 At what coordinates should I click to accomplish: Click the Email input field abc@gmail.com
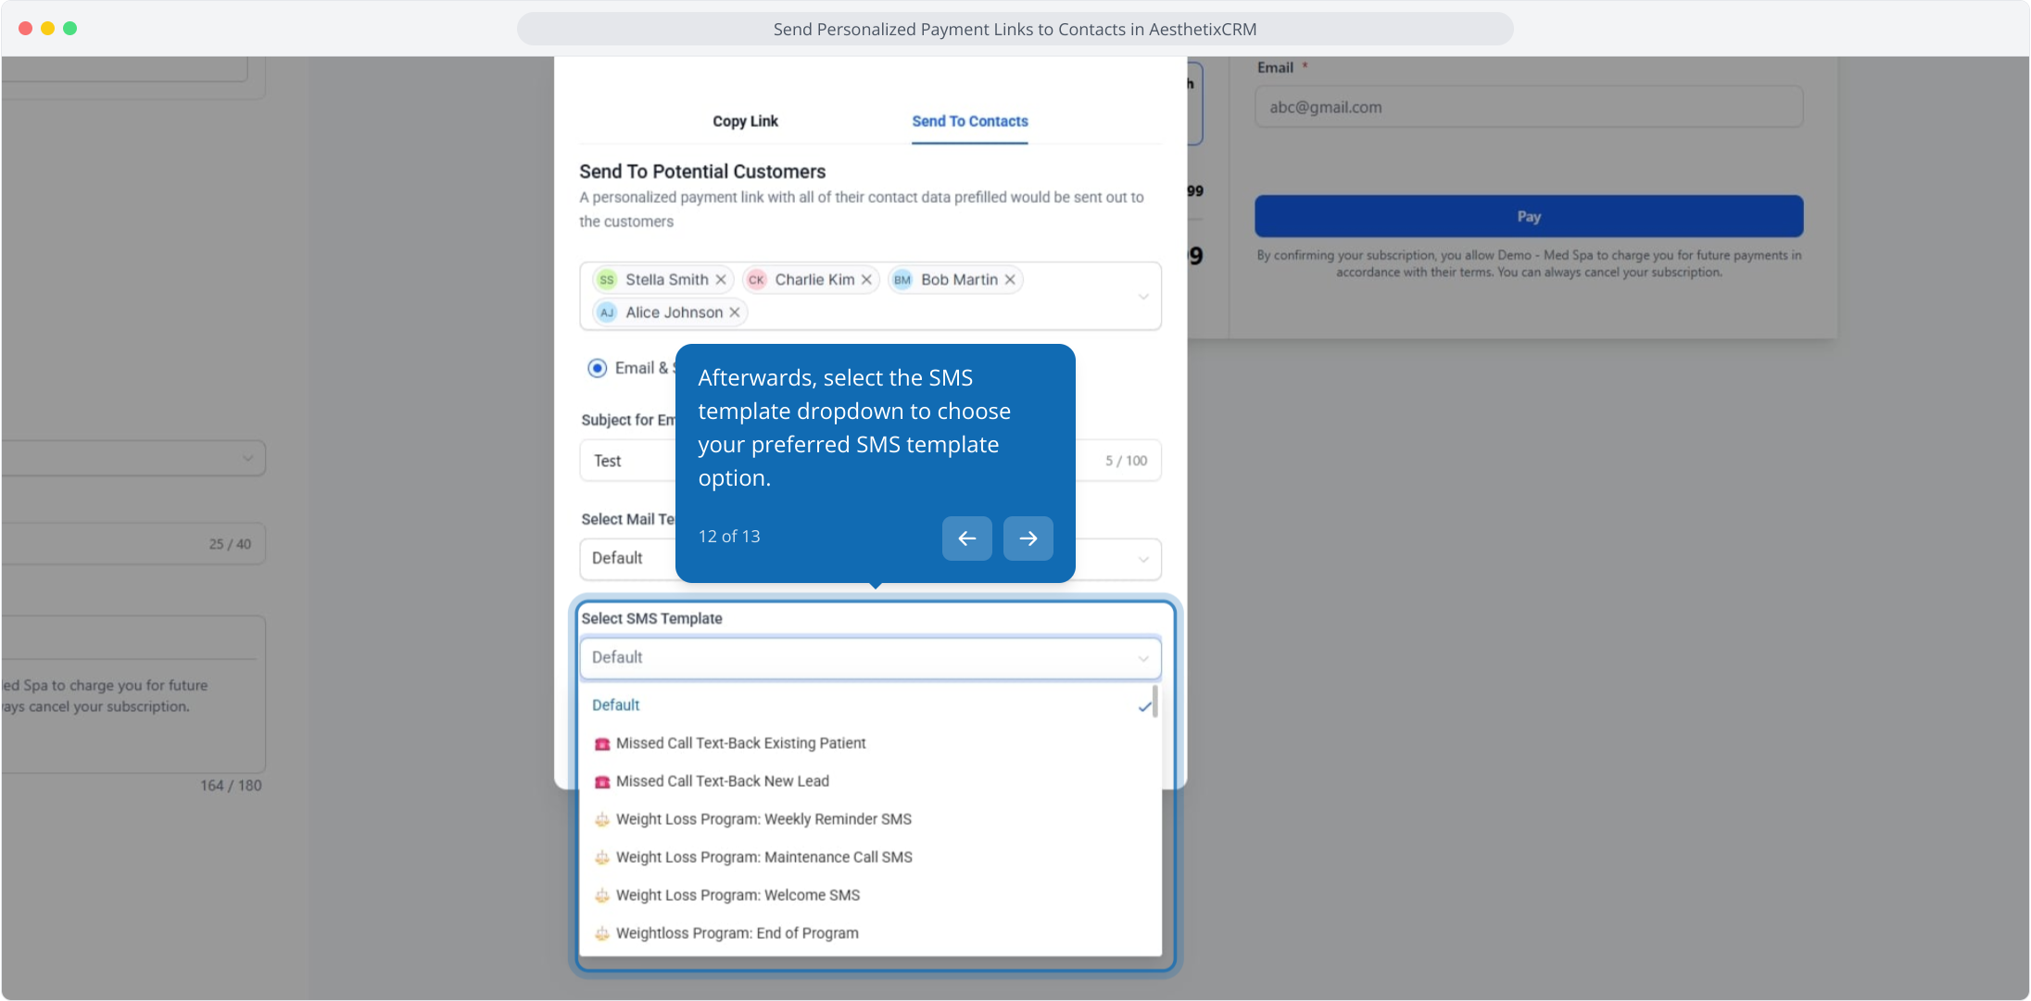coord(1528,108)
